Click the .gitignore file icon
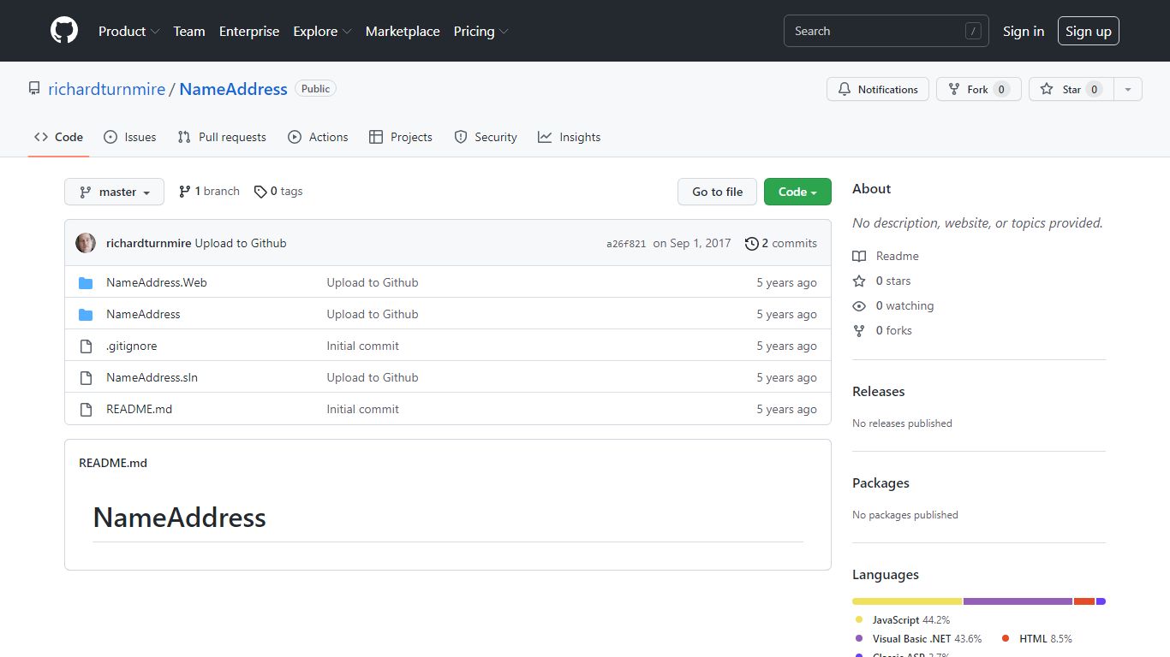1170x657 pixels. coord(86,346)
